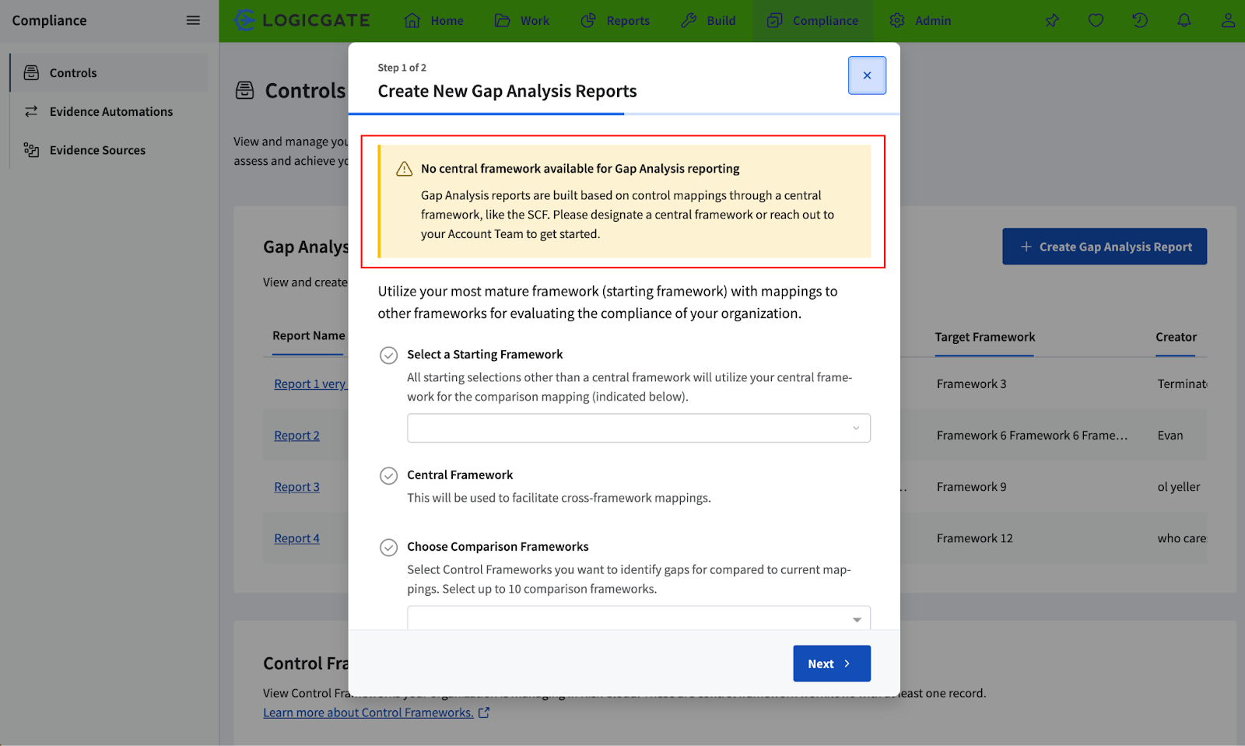Open the Admin menu in navigation
This screenshot has width=1245, height=746.
921,21
